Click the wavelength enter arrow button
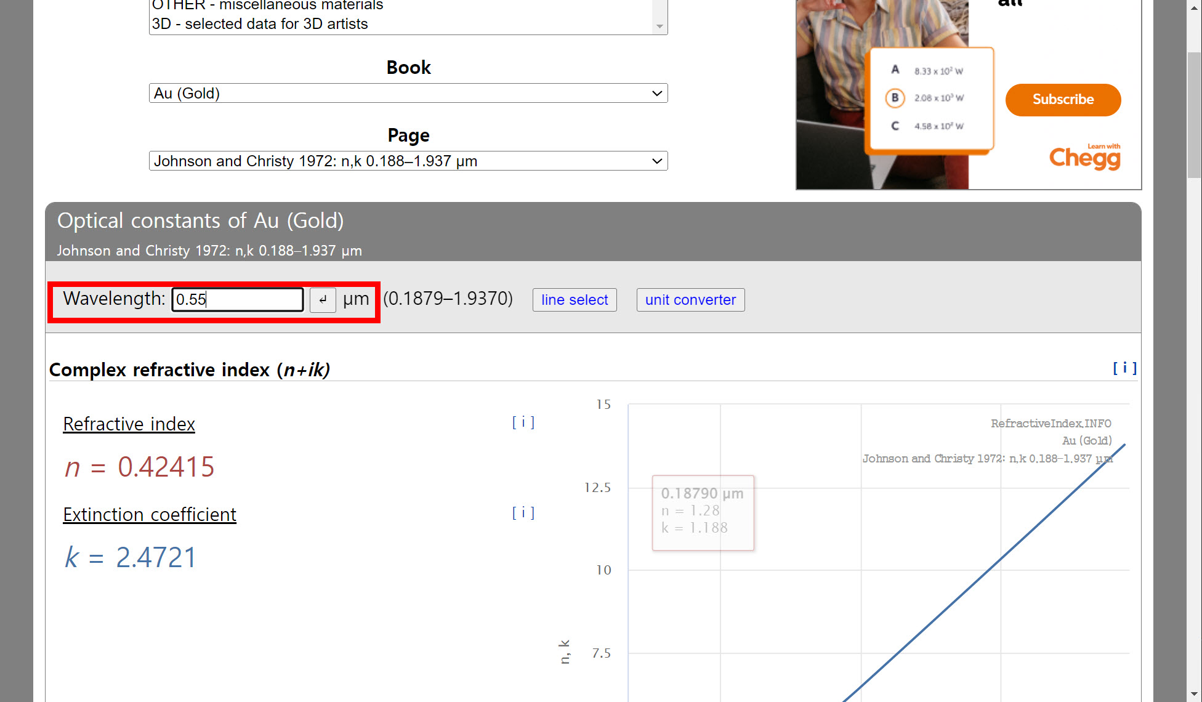The height and width of the screenshot is (702, 1202). [x=323, y=300]
